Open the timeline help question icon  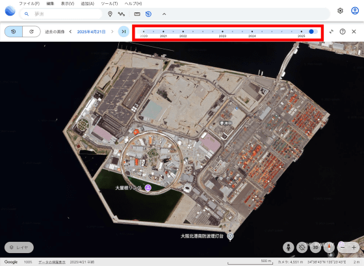click(343, 32)
